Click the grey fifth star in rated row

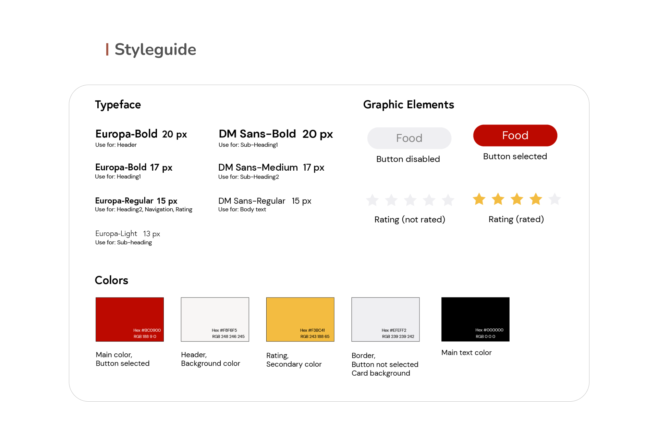pyautogui.click(x=555, y=199)
